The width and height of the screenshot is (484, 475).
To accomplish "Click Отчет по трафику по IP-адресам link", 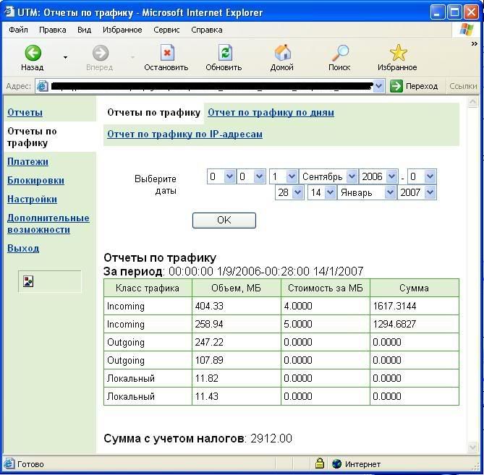I will 184,134.
